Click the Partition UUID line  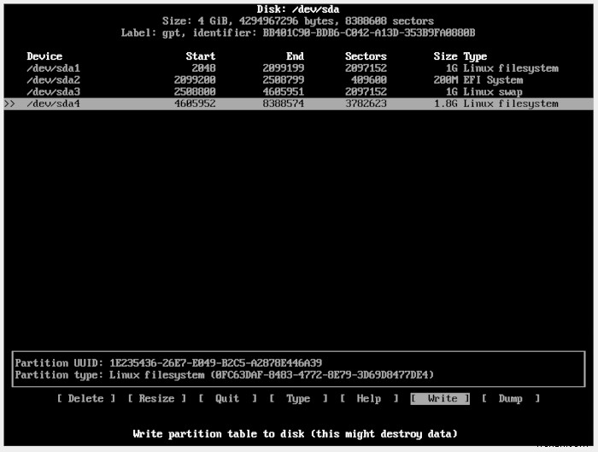[x=168, y=363]
